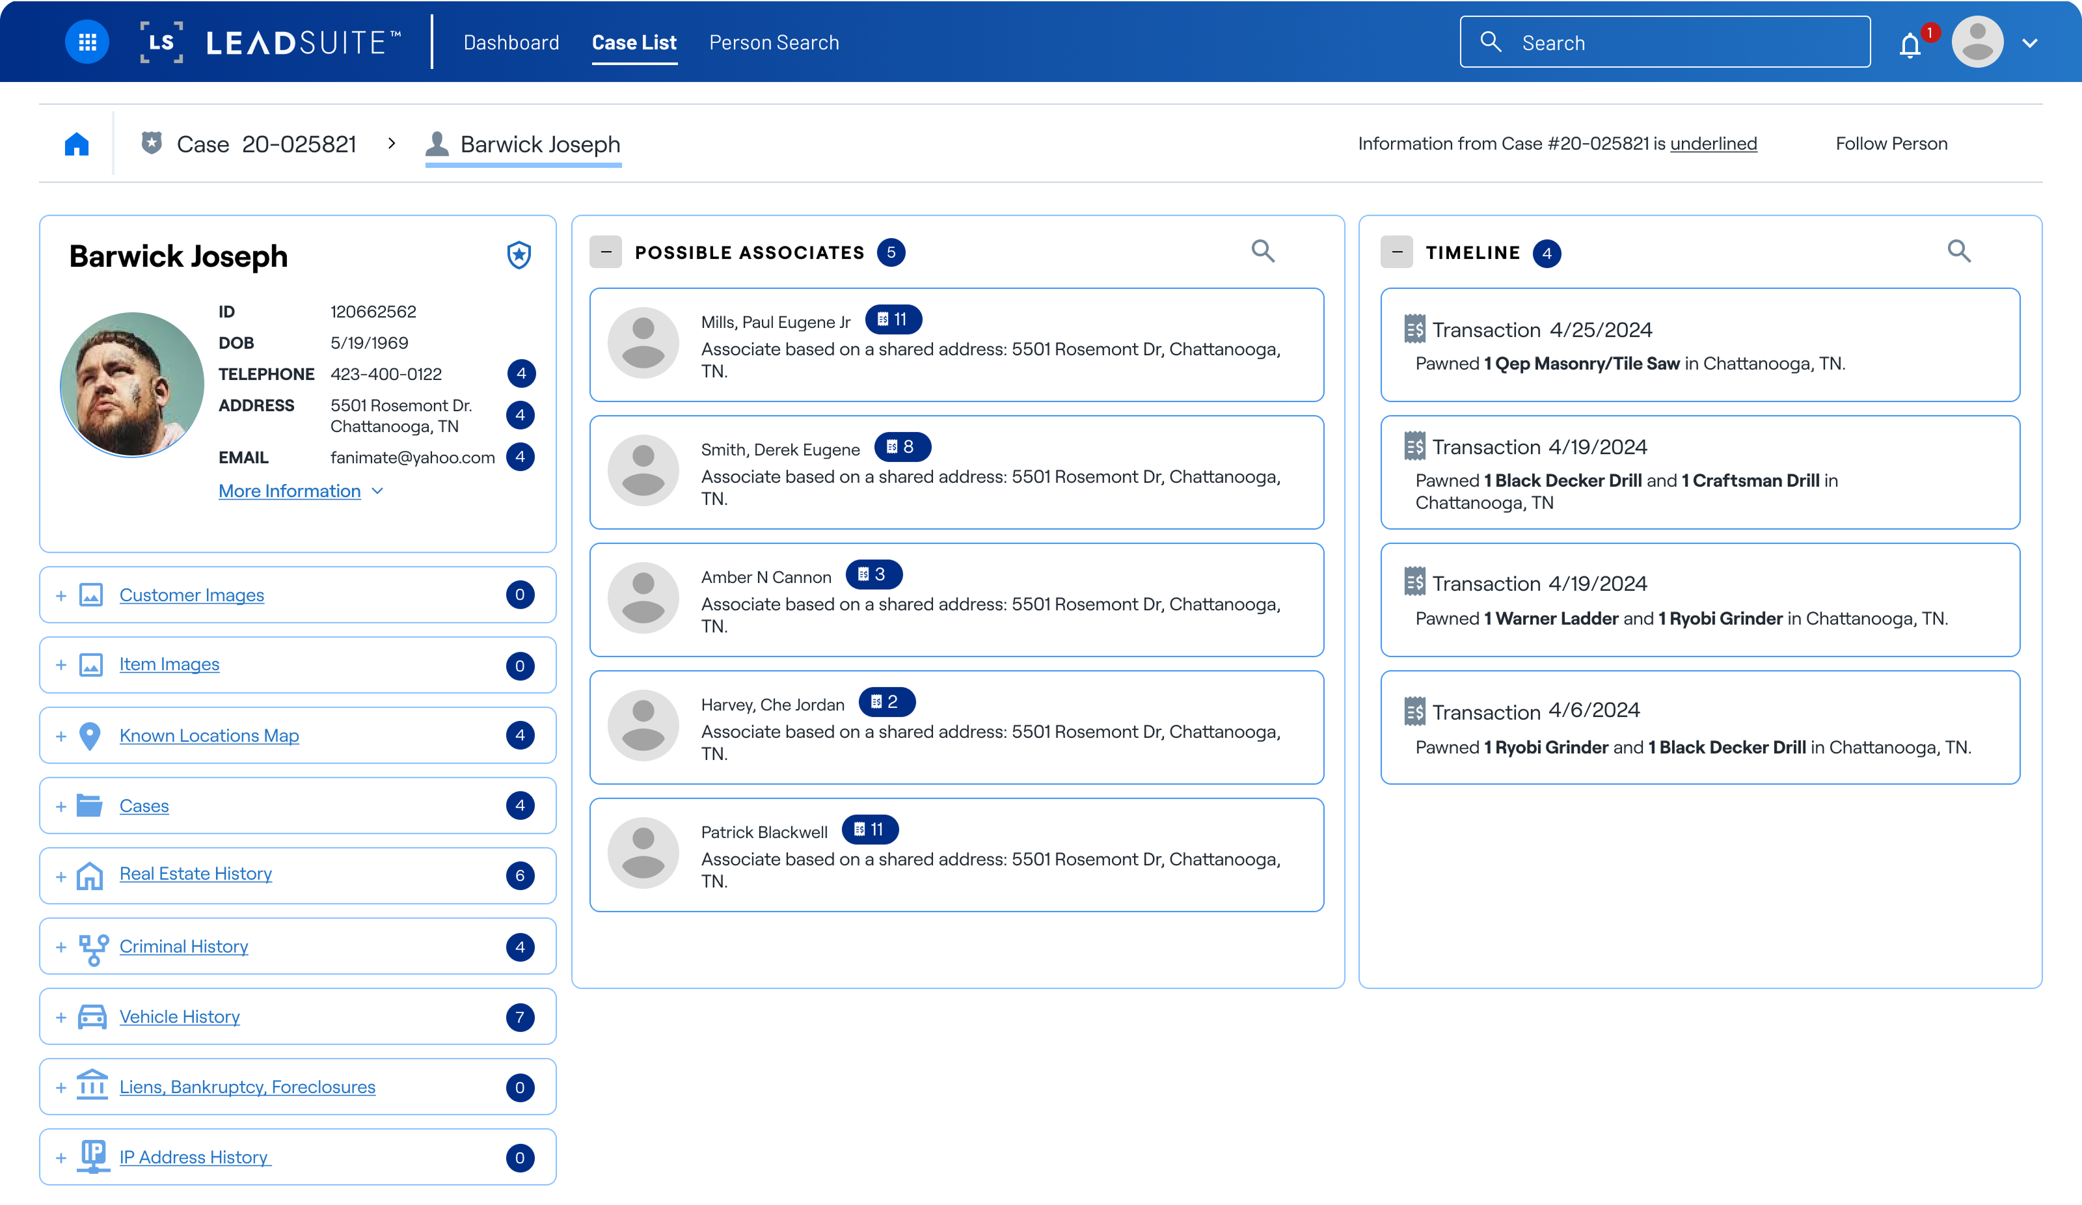Viewport: 2082px width, 1205px height.
Task: Search within Possible Associates panel
Action: (x=1262, y=251)
